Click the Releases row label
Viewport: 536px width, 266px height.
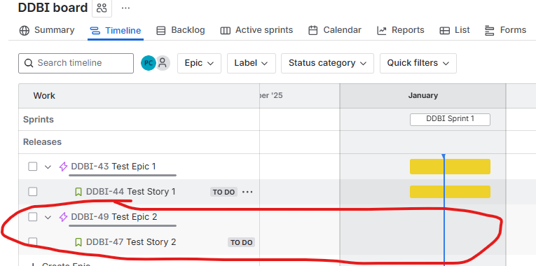pyautogui.click(x=42, y=142)
